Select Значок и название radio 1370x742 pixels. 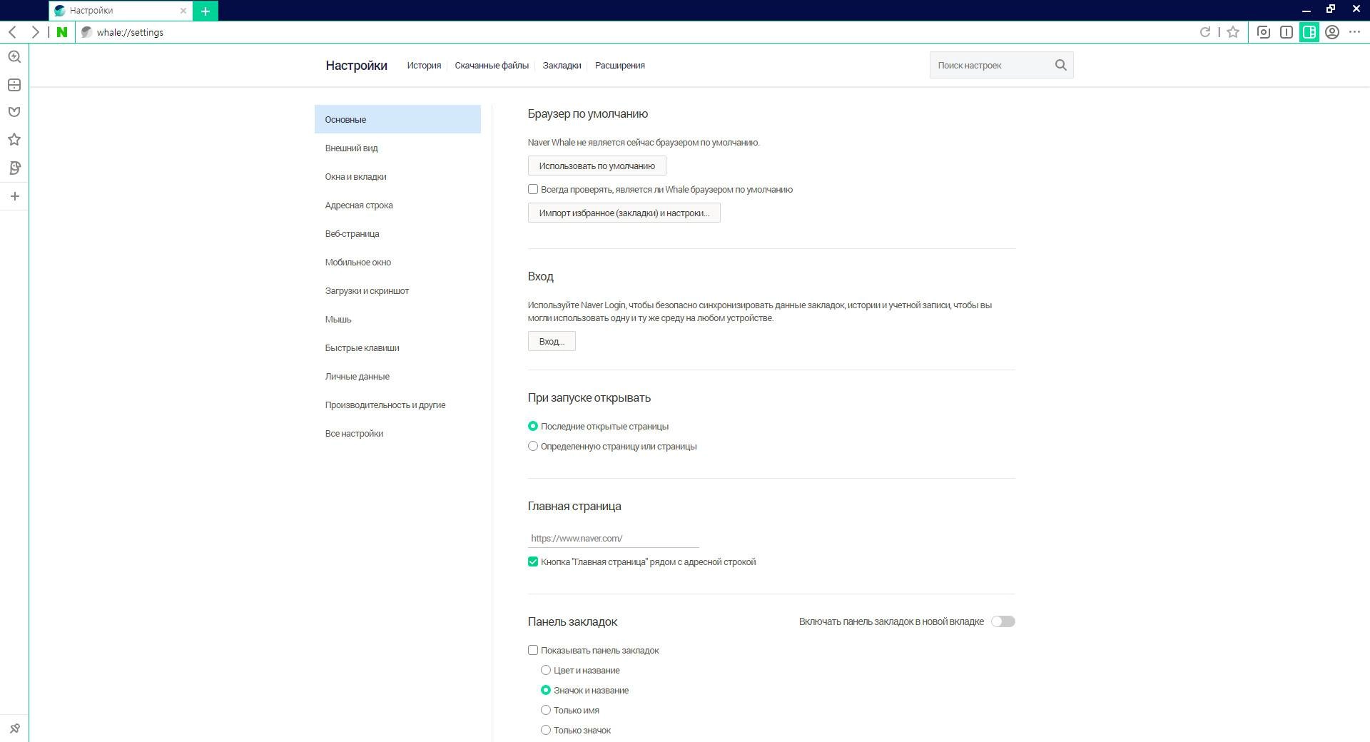[x=546, y=690]
